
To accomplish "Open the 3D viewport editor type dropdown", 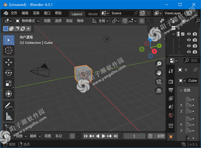I will click(8, 21).
